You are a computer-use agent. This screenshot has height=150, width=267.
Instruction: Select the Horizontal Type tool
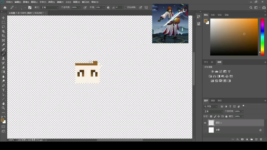(x=3, y=90)
